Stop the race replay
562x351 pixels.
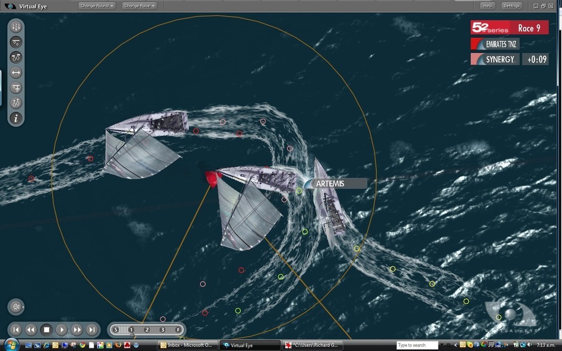pos(47,330)
